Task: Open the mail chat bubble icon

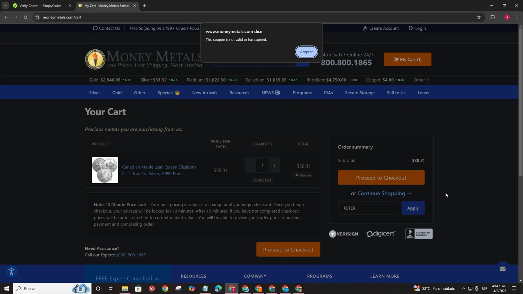Action: 502,269
